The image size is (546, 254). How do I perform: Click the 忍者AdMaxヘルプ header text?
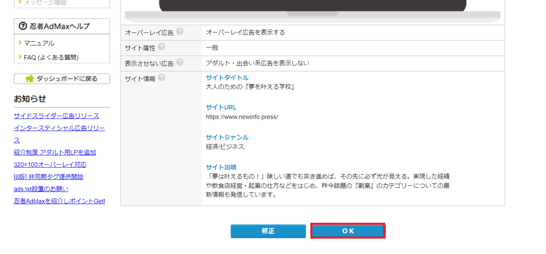point(60,26)
